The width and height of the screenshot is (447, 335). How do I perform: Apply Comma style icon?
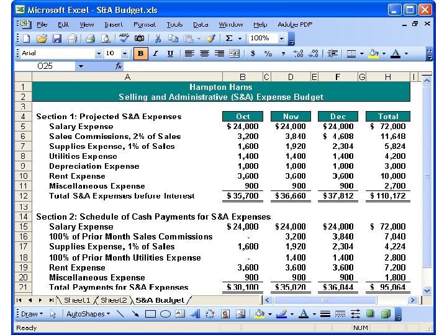(x=283, y=53)
